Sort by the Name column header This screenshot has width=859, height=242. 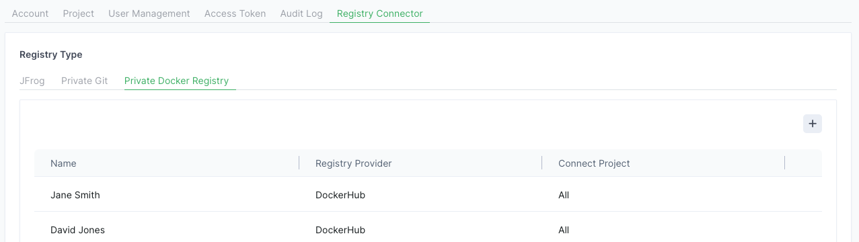tap(63, 163)
